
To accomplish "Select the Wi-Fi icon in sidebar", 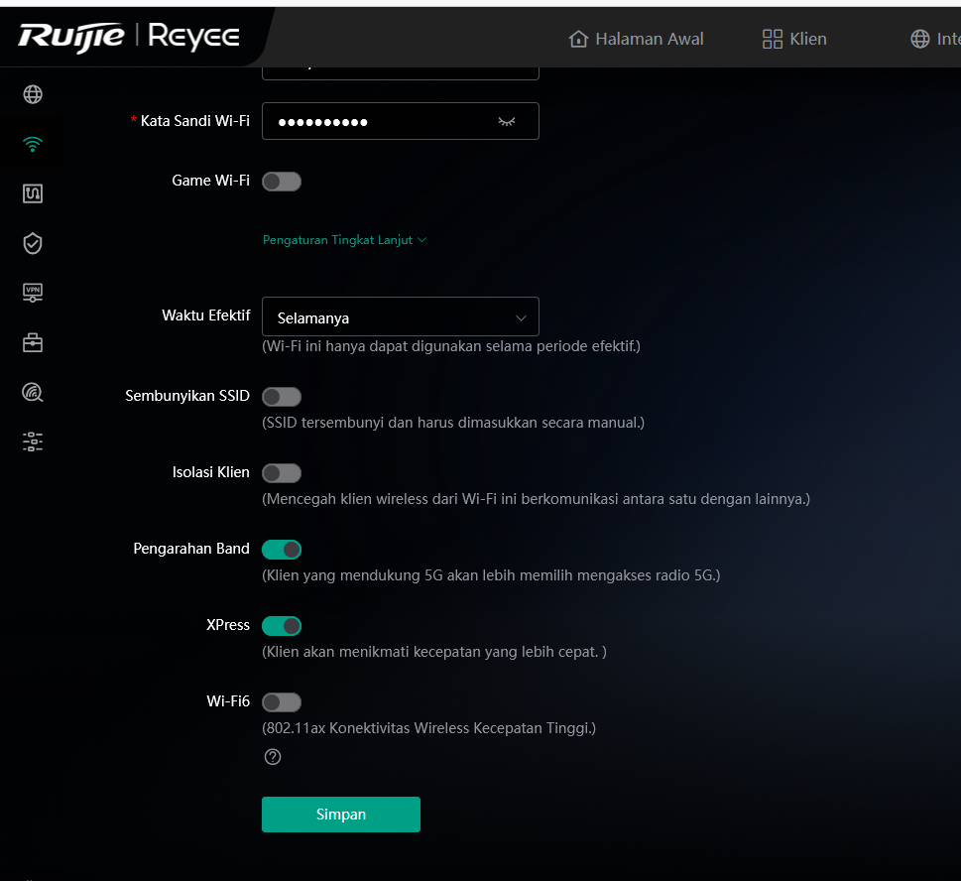I will (x=33, y=145).
